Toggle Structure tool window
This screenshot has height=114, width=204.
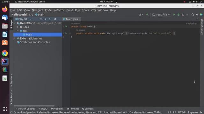click(11, 80)
